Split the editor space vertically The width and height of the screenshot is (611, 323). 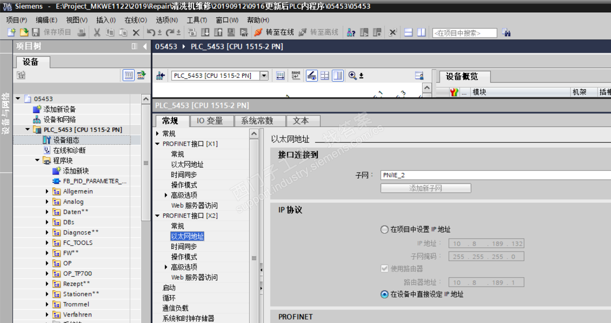(422, 32)
